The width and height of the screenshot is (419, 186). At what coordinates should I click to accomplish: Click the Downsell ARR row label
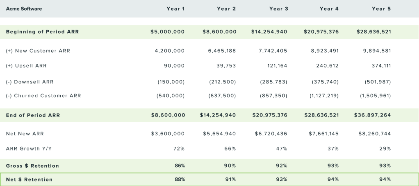pos(30,82)
